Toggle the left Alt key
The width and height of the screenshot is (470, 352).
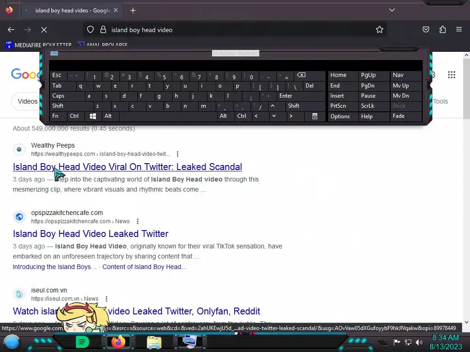110,116
